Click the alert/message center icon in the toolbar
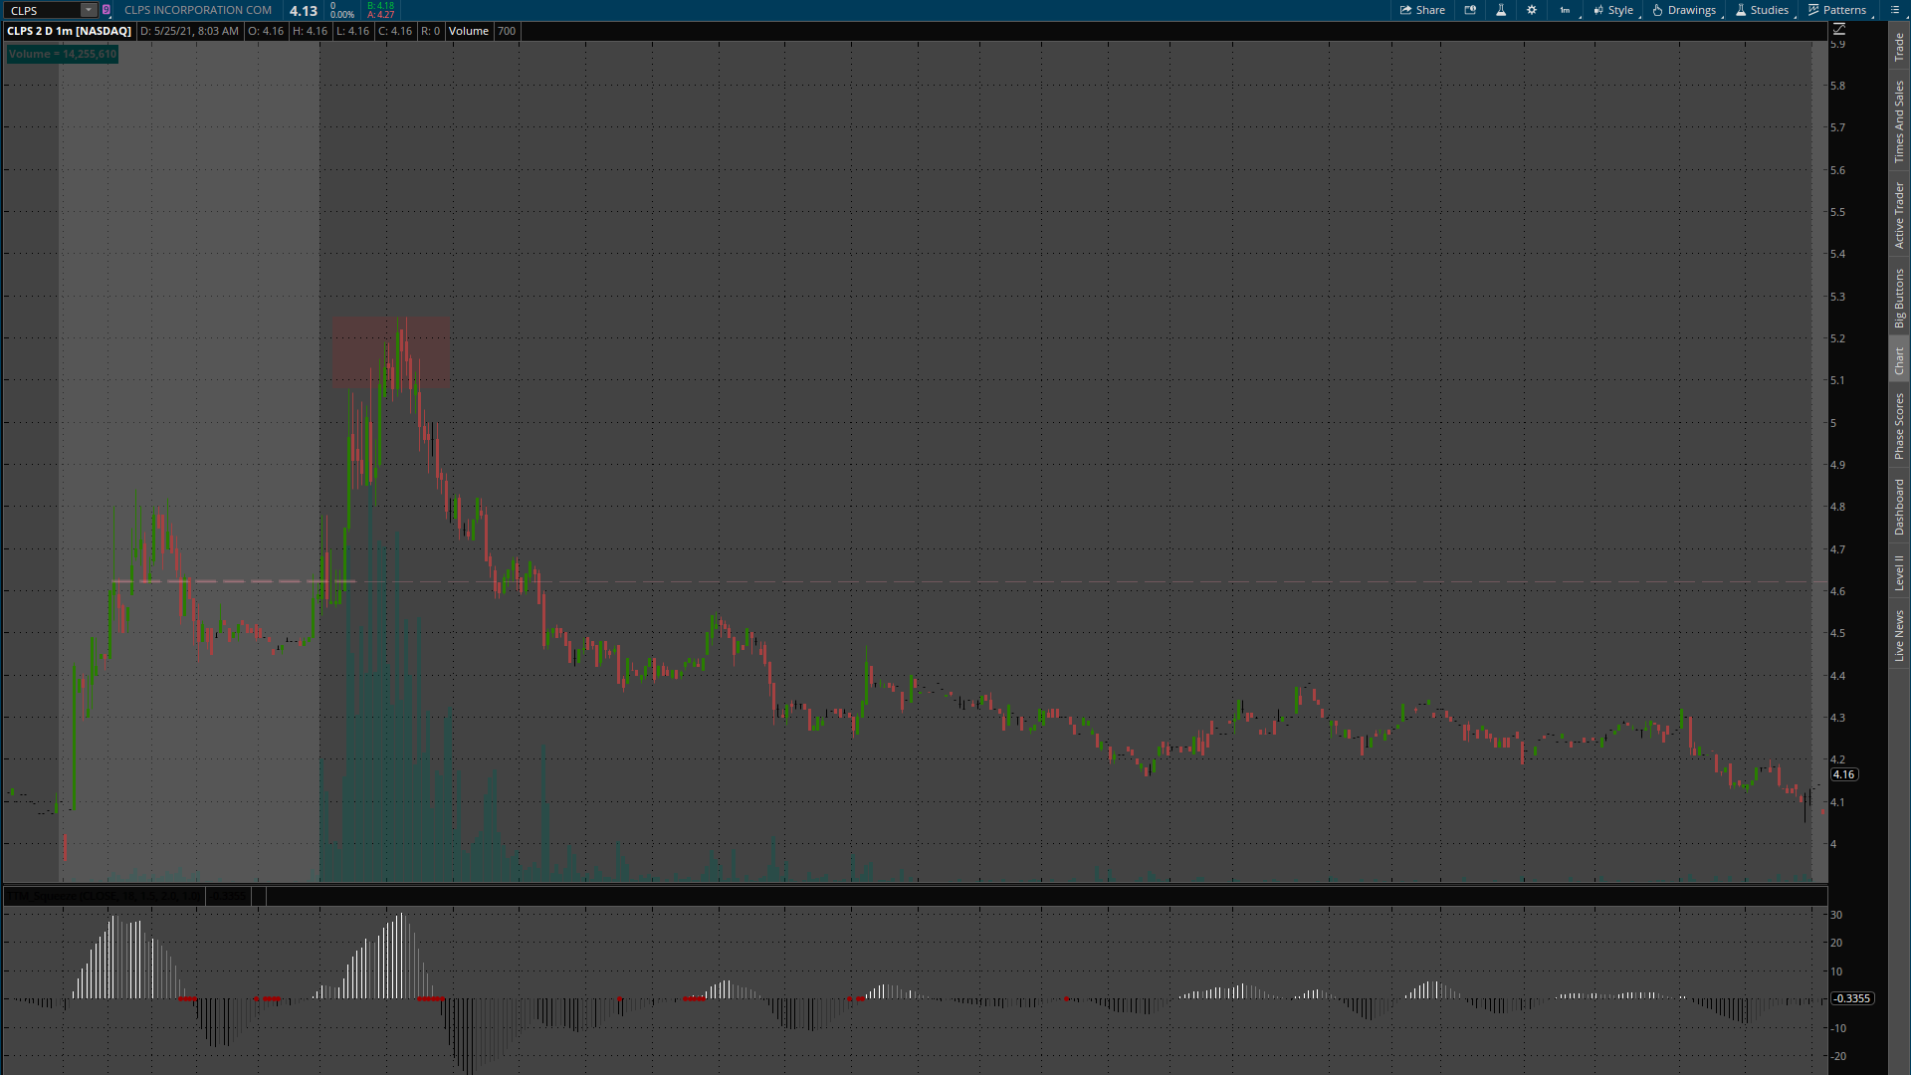This screenshot has width=1911, height=1075. [1470, 10]
